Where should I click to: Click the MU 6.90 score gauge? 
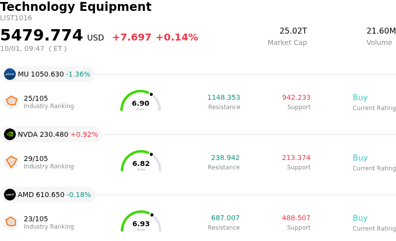click(141, 101)
